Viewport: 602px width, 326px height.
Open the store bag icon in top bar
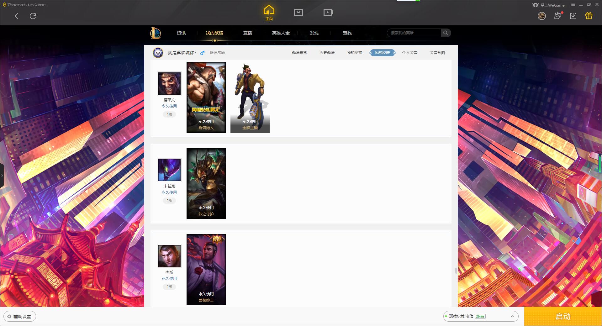(298, 12)
